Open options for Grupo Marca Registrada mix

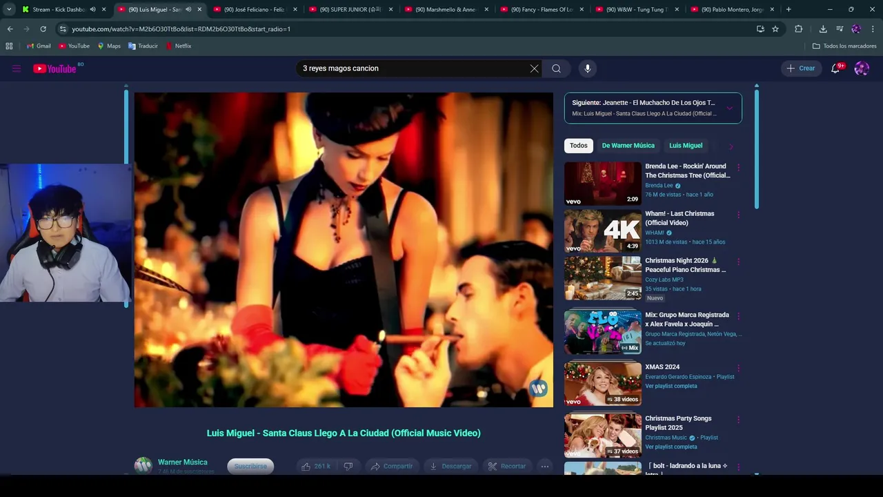(x=738, y=316)
